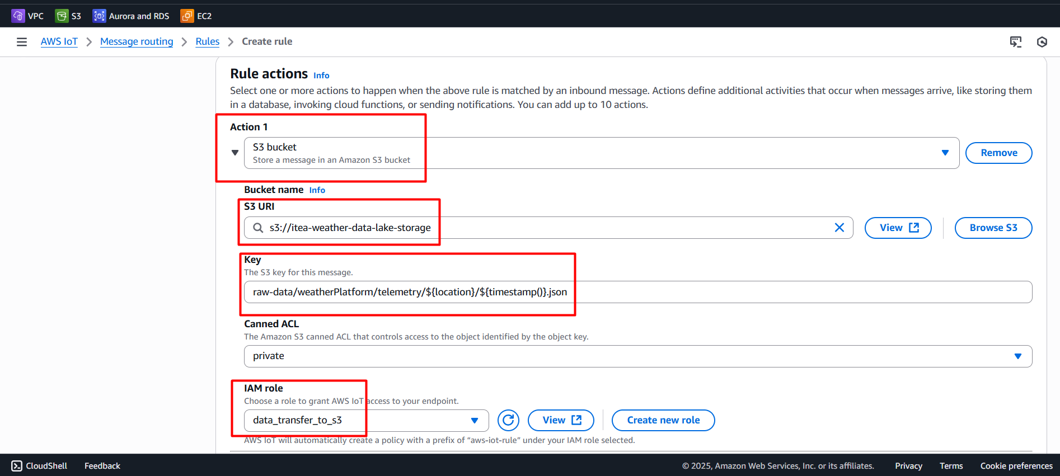
Task: Go to Message routing breadcrumb
Action: point(137,41)
